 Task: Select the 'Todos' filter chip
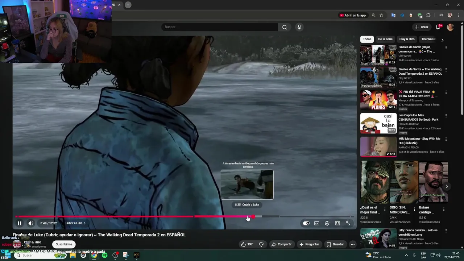click(x=367, y=39)
